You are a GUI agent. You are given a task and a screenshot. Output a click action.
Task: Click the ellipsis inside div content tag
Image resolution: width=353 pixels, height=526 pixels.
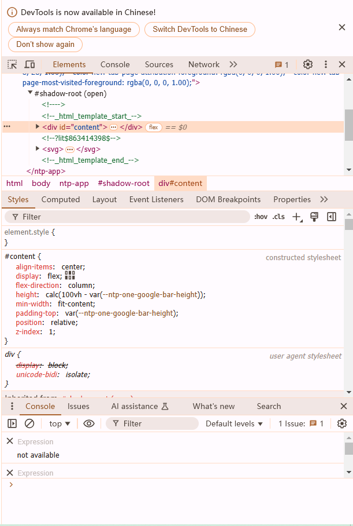pyautogui.click(x=114, y=127)
